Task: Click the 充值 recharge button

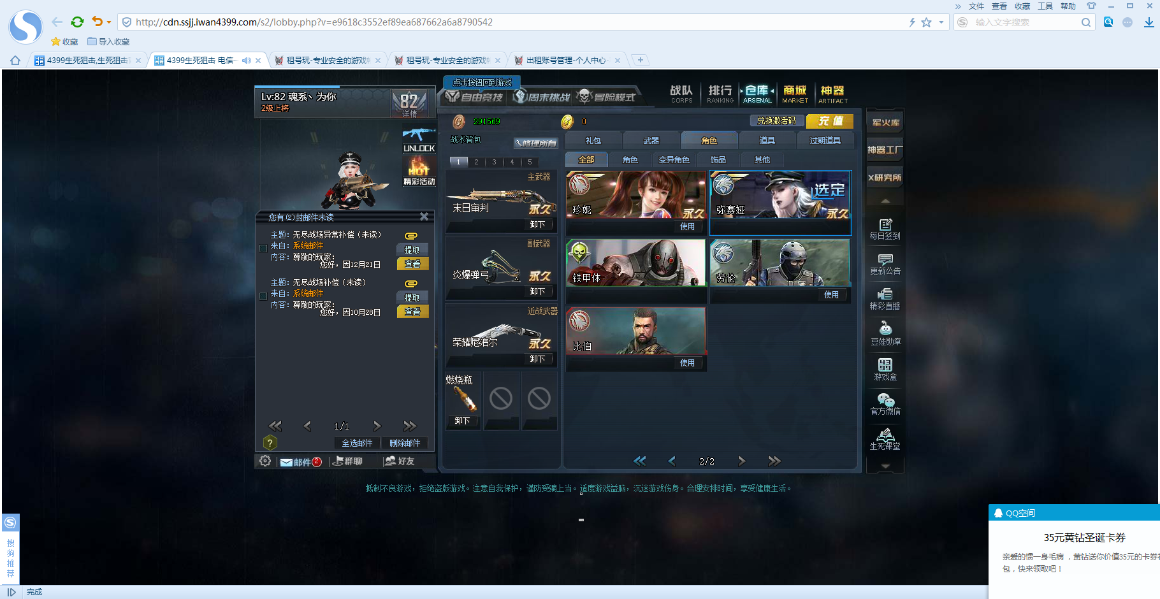Action: pyautogui.click(x=830, y=120)
